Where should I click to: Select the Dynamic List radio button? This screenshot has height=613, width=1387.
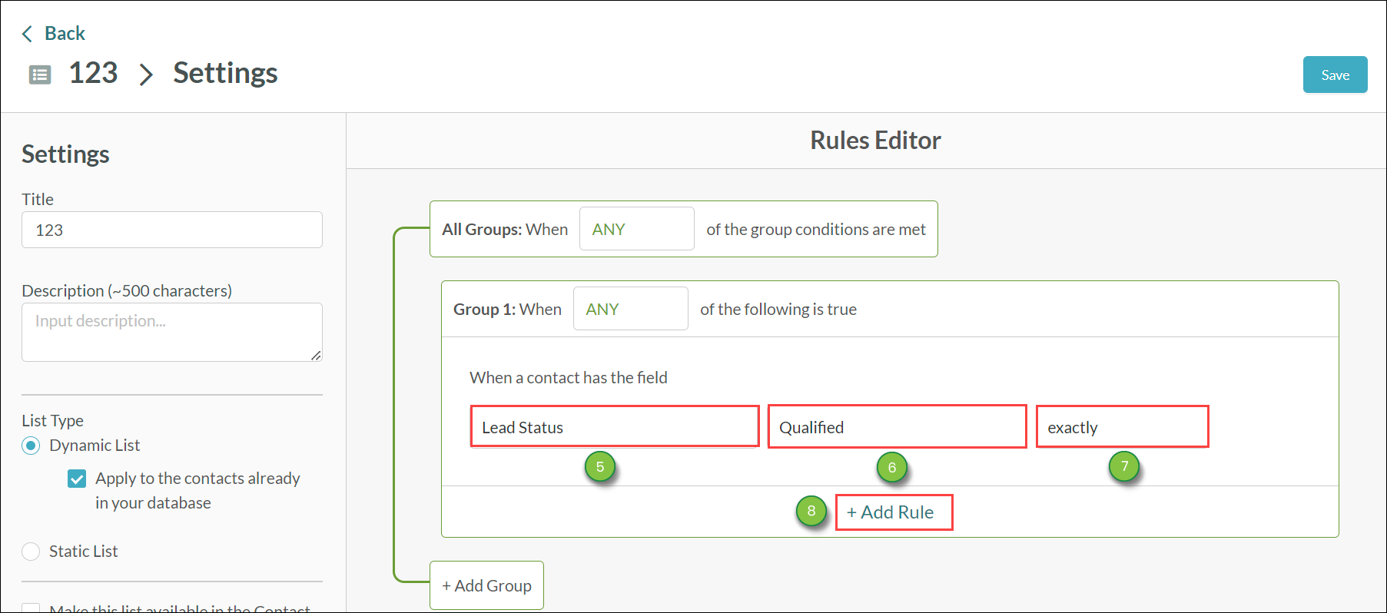point(31,446)
